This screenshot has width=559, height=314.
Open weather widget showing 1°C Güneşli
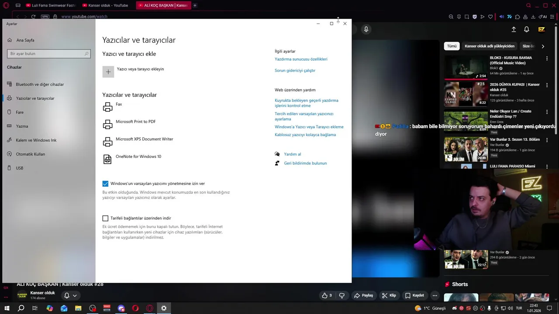(x=431, y=308)
